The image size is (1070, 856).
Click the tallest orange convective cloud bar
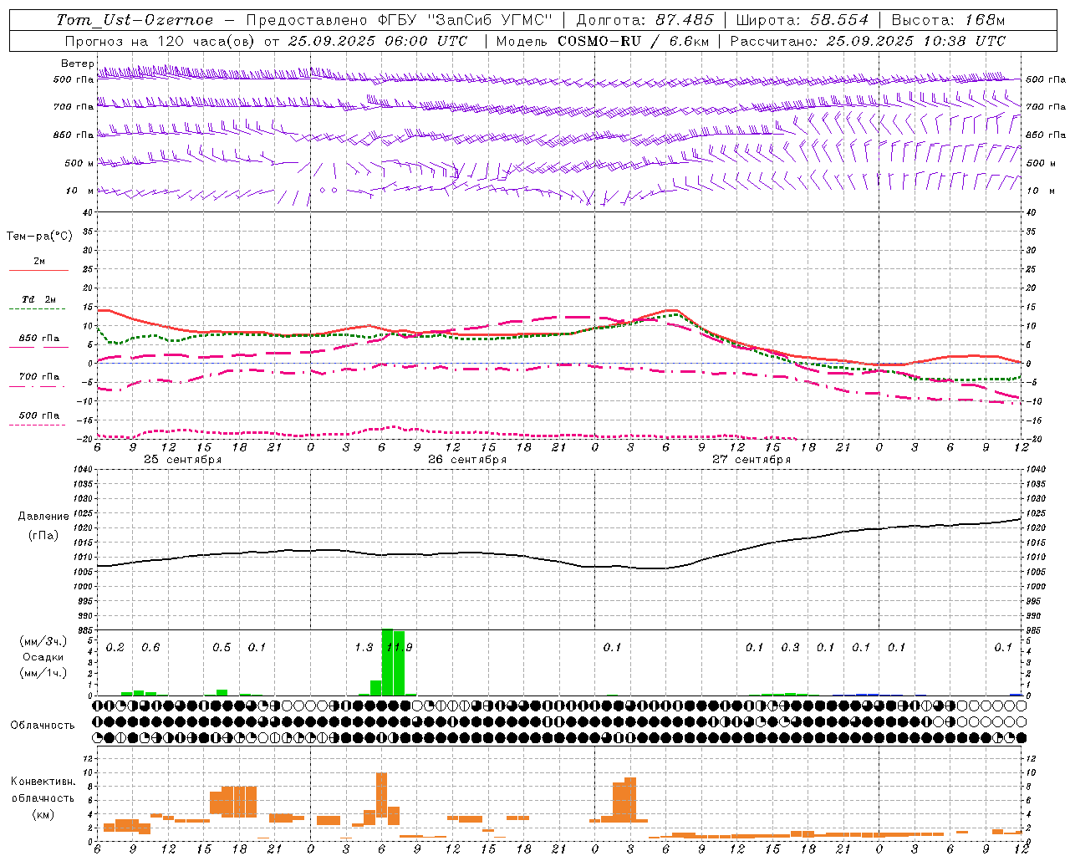pyautogui.click(x=382, y=795)
